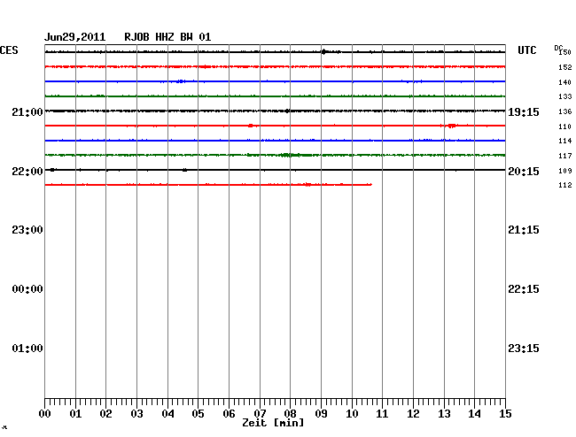Image resolution: width=576 pixels, height=437 pixels.
Task: Click minute tick label 07
Action: [x=260, y=414]
